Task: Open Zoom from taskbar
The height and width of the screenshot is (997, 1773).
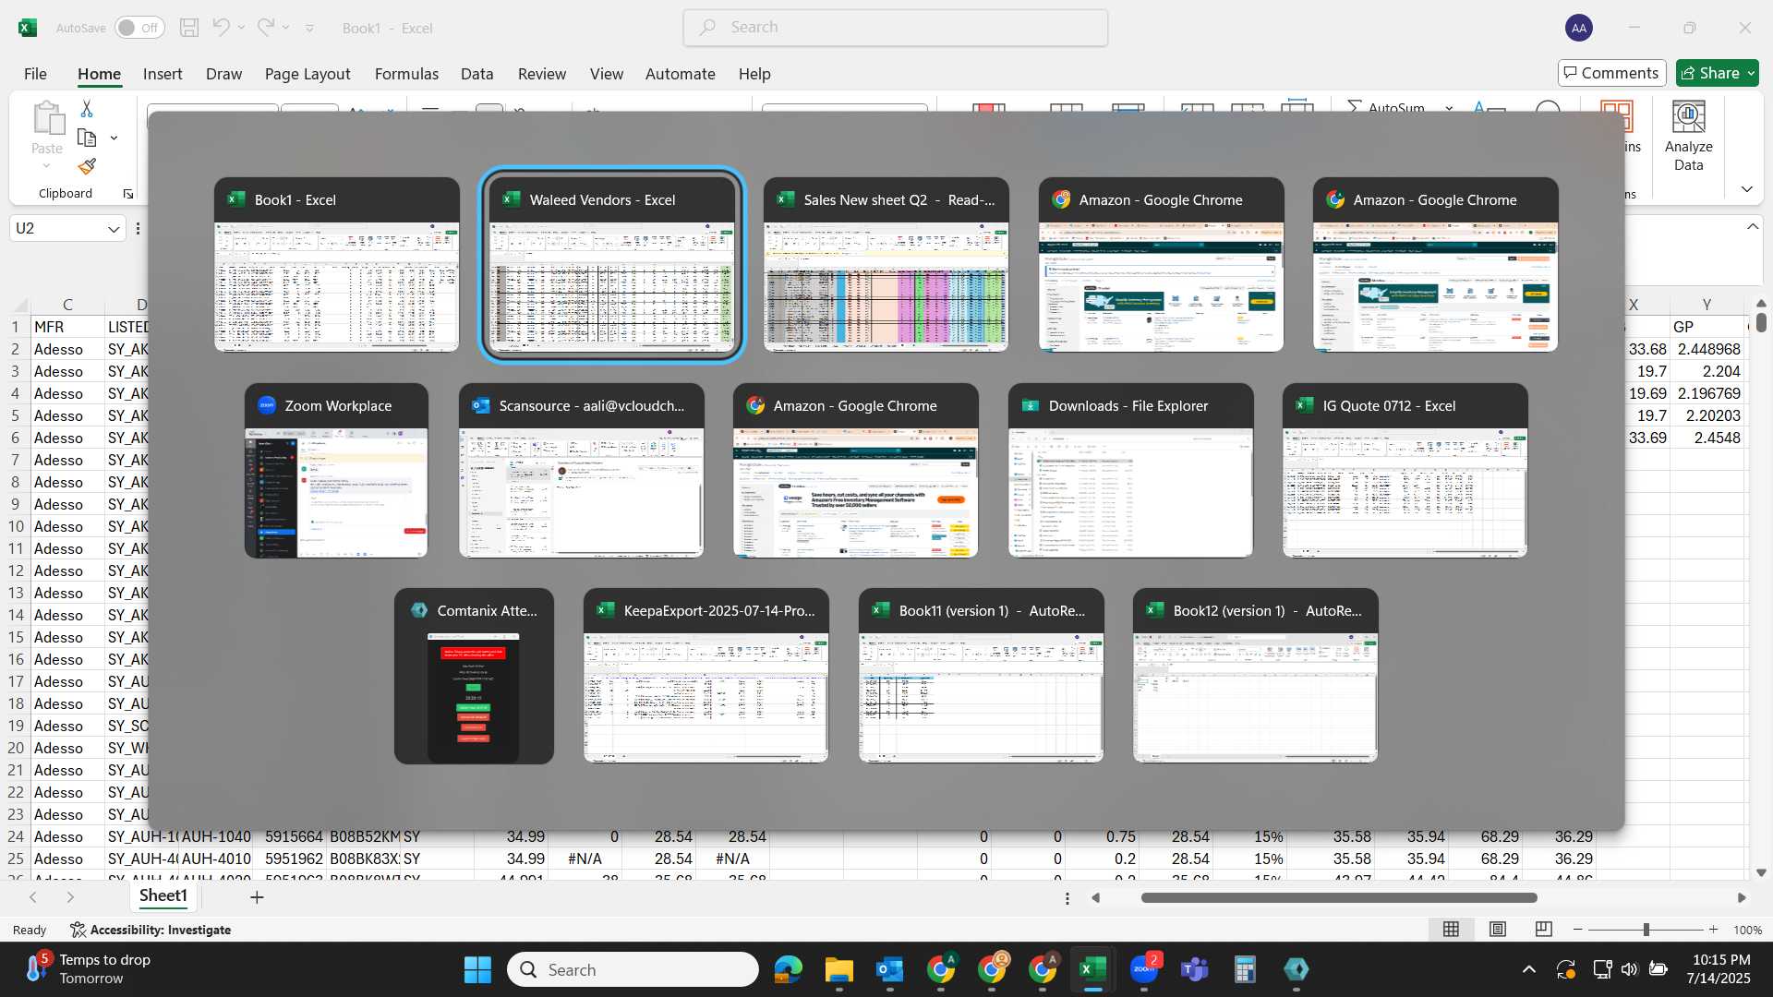Action: [1144, 969]
